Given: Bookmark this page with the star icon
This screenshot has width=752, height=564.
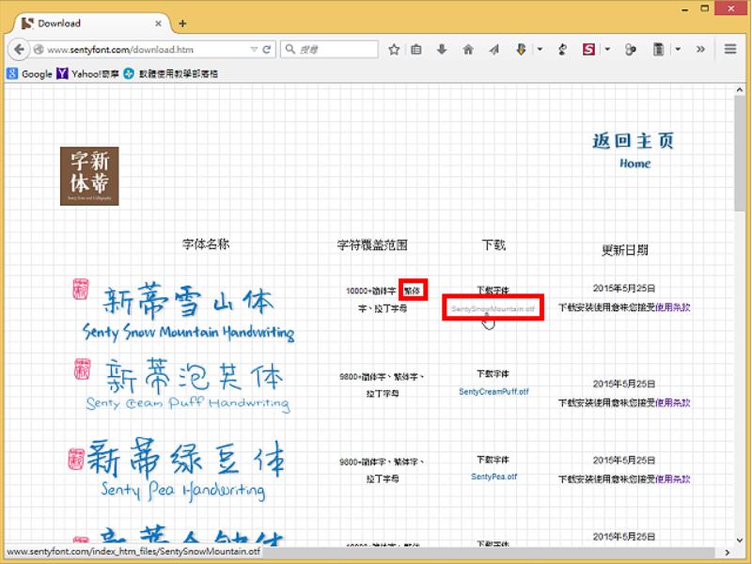Looking at the screenshot, I should point(394,49).
